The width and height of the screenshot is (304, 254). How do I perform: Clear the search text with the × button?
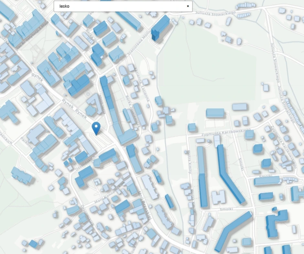[x=188, y=6]
